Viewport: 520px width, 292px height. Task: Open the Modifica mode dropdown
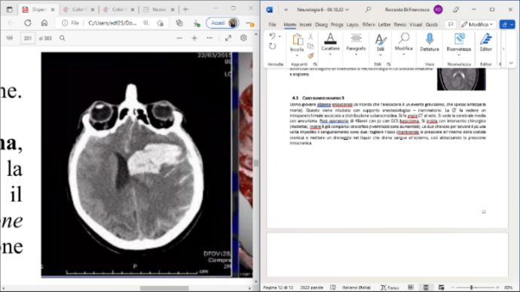coord(478,25)
